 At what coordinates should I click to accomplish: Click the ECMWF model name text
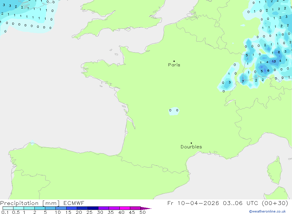tap(74, 203)
